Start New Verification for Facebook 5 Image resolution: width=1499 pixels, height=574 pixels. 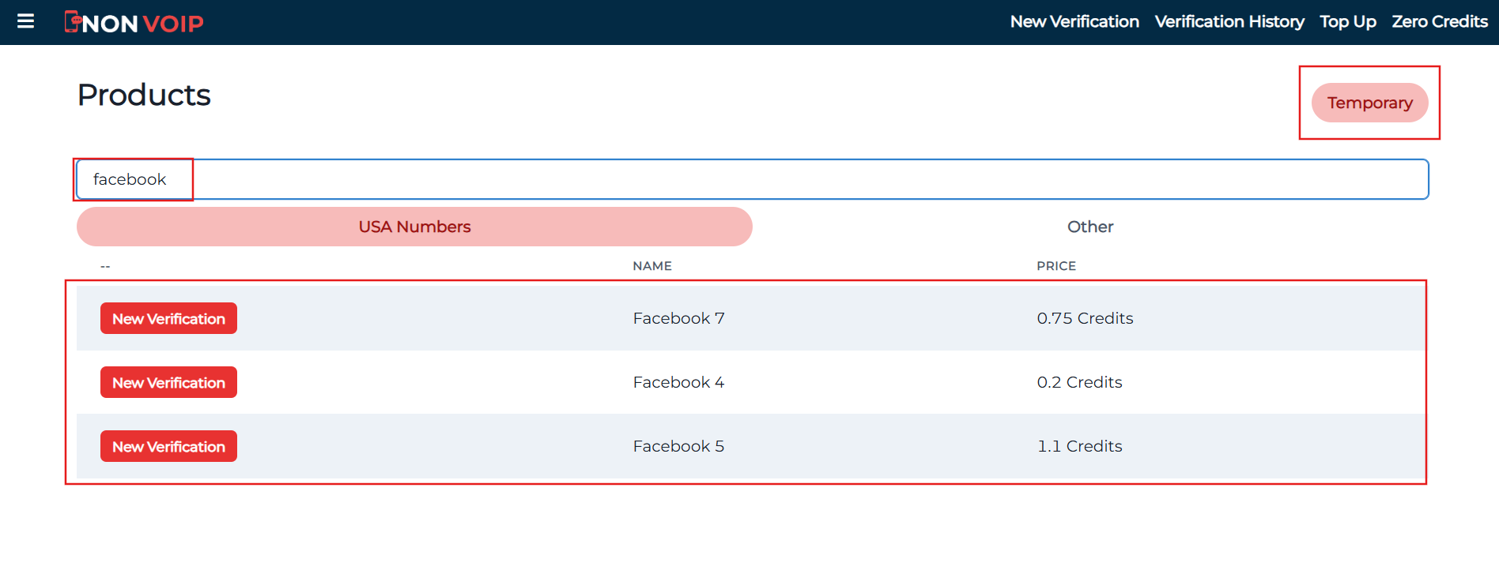pyautogui.click(x=168, y=446)
